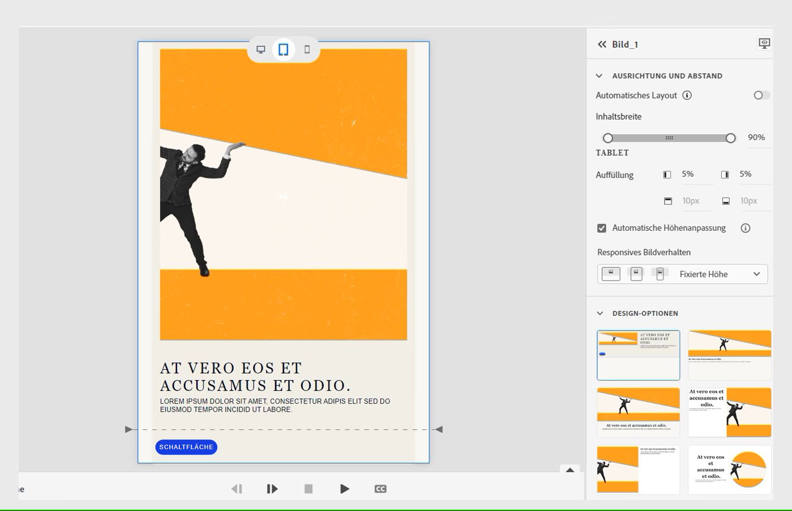Screen dimensions: 792x511
Task: Select the first responsive image behavior icon
Action: tap(611, 274)
